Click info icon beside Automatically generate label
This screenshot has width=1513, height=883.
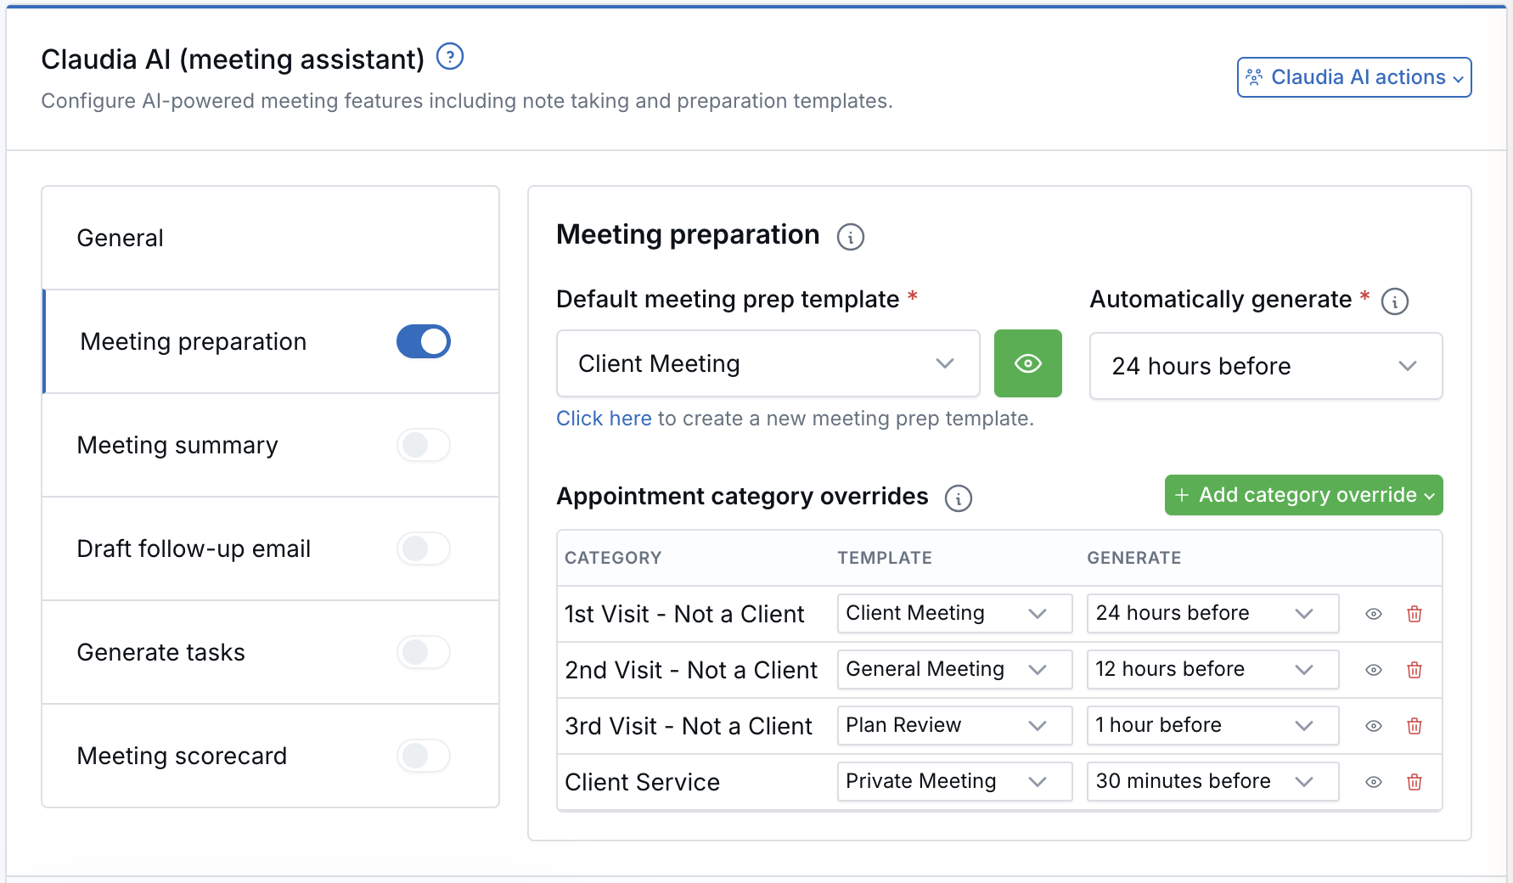pyautogui.click(x=1394, y=301)
